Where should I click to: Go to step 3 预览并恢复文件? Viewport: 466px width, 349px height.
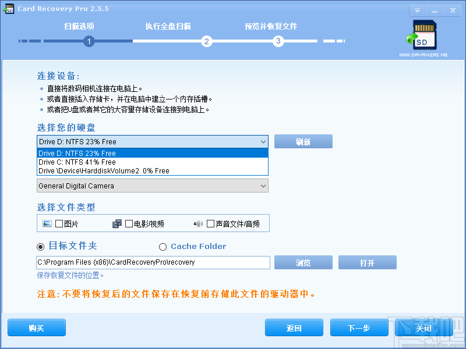[x=271, y=26]
